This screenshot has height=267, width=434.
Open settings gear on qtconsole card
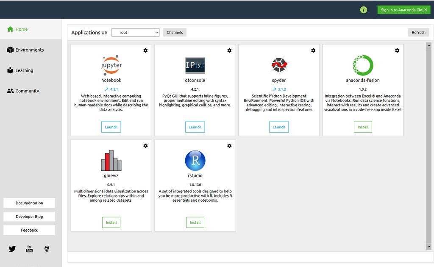coord(229,50)
